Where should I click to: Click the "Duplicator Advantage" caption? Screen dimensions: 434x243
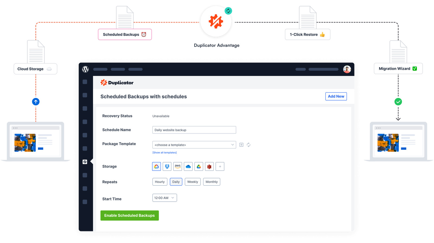click(x=217, y=45)
